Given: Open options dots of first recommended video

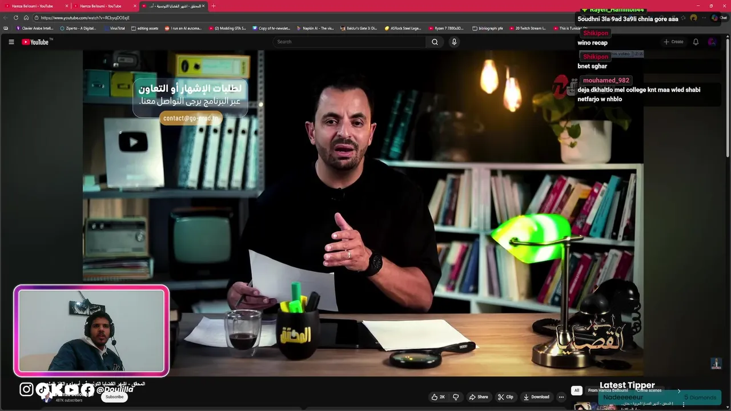Looking at the screenshot, I should click(683, 405).
